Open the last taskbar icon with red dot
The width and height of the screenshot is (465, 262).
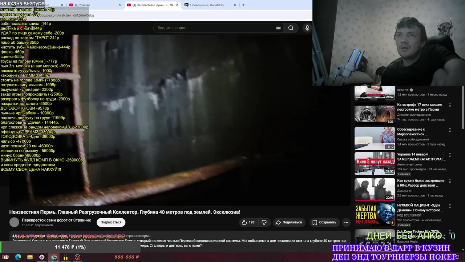[x=77, y=257]
